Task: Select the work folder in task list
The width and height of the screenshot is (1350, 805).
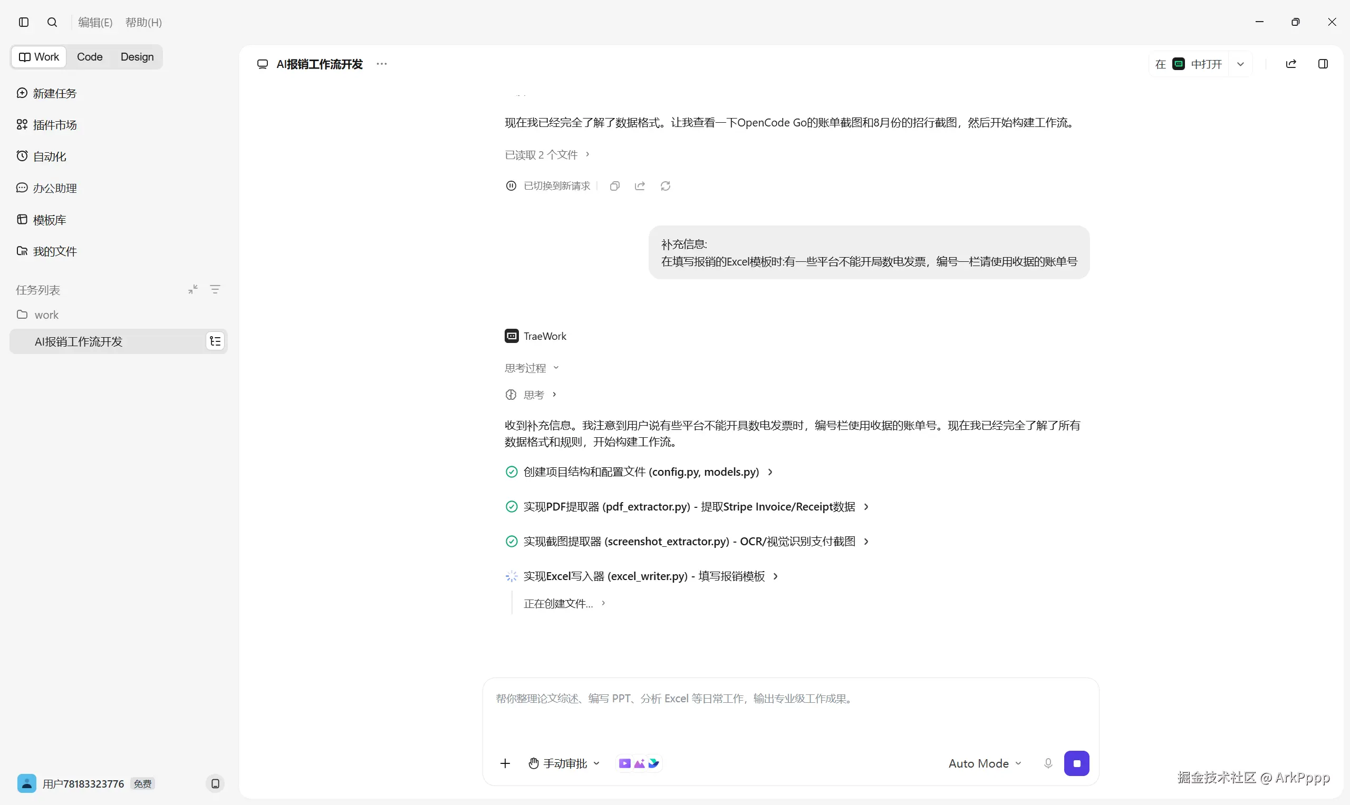Action: coord(38,315)
